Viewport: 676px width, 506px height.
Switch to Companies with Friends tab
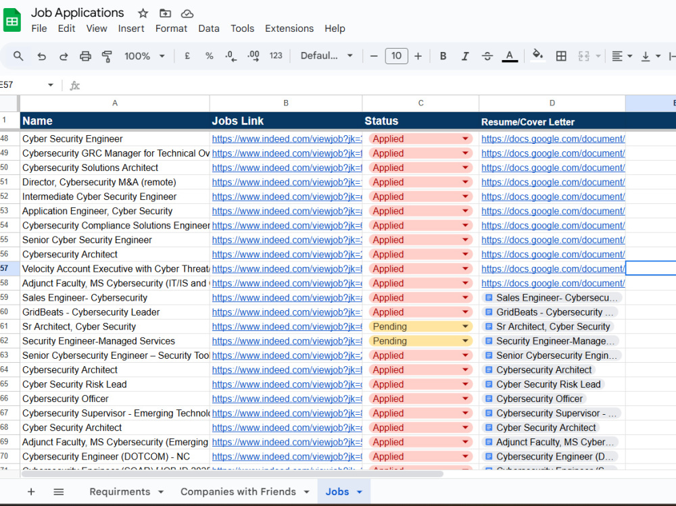tap(238, 492)
